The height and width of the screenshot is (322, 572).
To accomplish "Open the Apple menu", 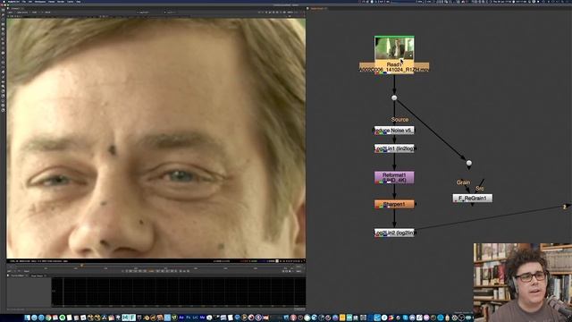I will click(x=3, y=2).
